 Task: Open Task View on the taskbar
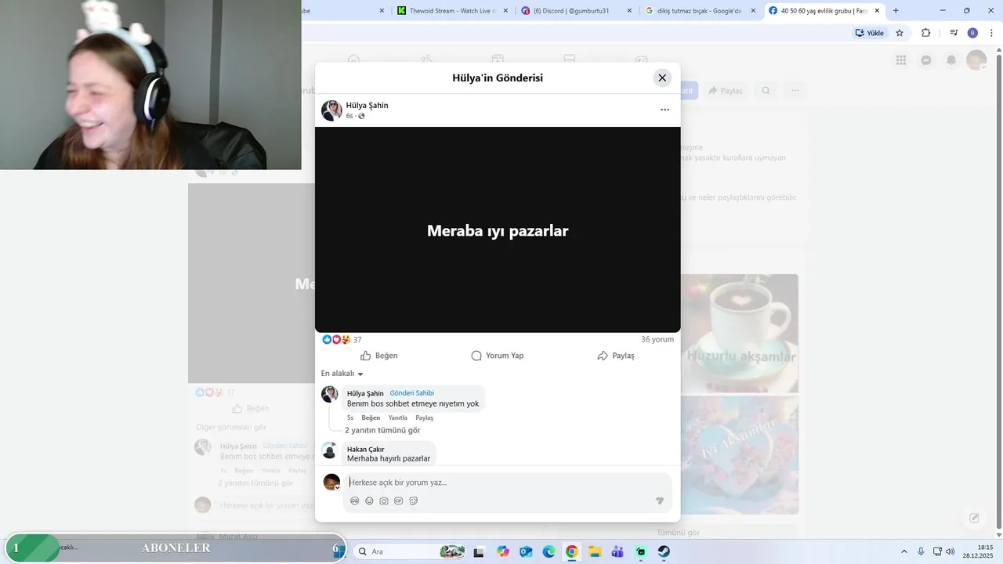tap(479, 551)
